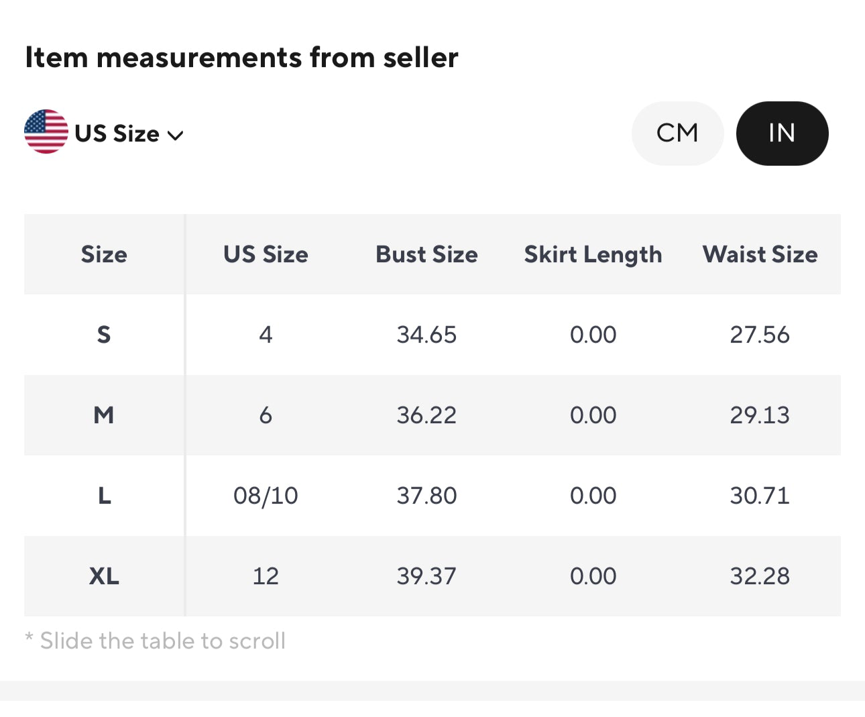
Task: Select the XL size row label
Action: pos(104,576)
